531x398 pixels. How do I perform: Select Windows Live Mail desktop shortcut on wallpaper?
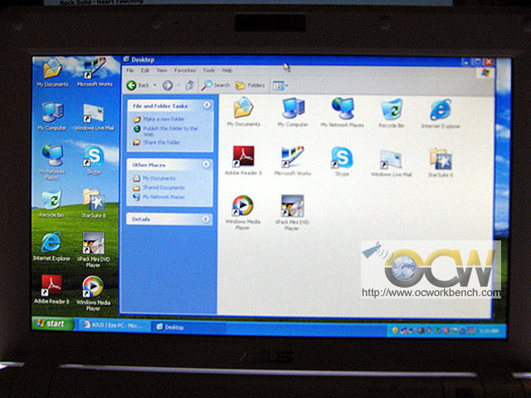click(94, 117)
